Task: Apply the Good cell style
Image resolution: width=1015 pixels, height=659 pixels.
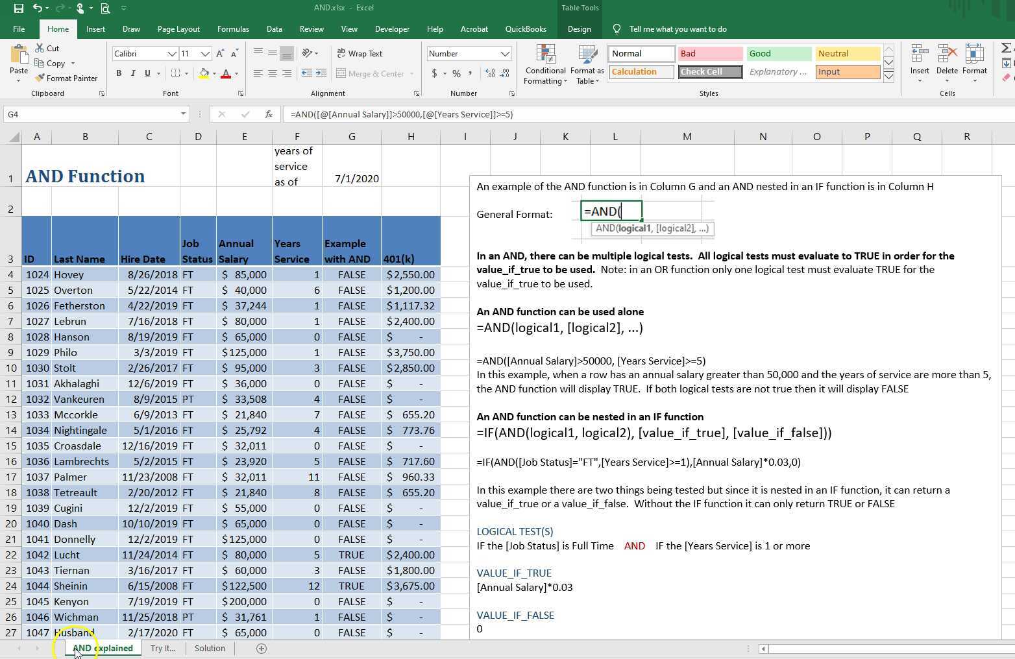Action: (779, 54)
